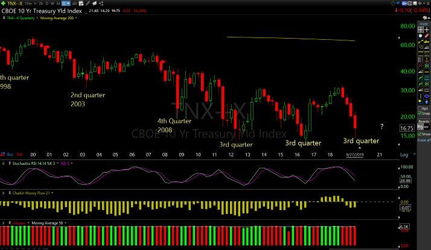Image resolution: width=431 pixels, height=250 pixels.
Task: Click the 9/27/2019 date marker
Action: (354, 155)
